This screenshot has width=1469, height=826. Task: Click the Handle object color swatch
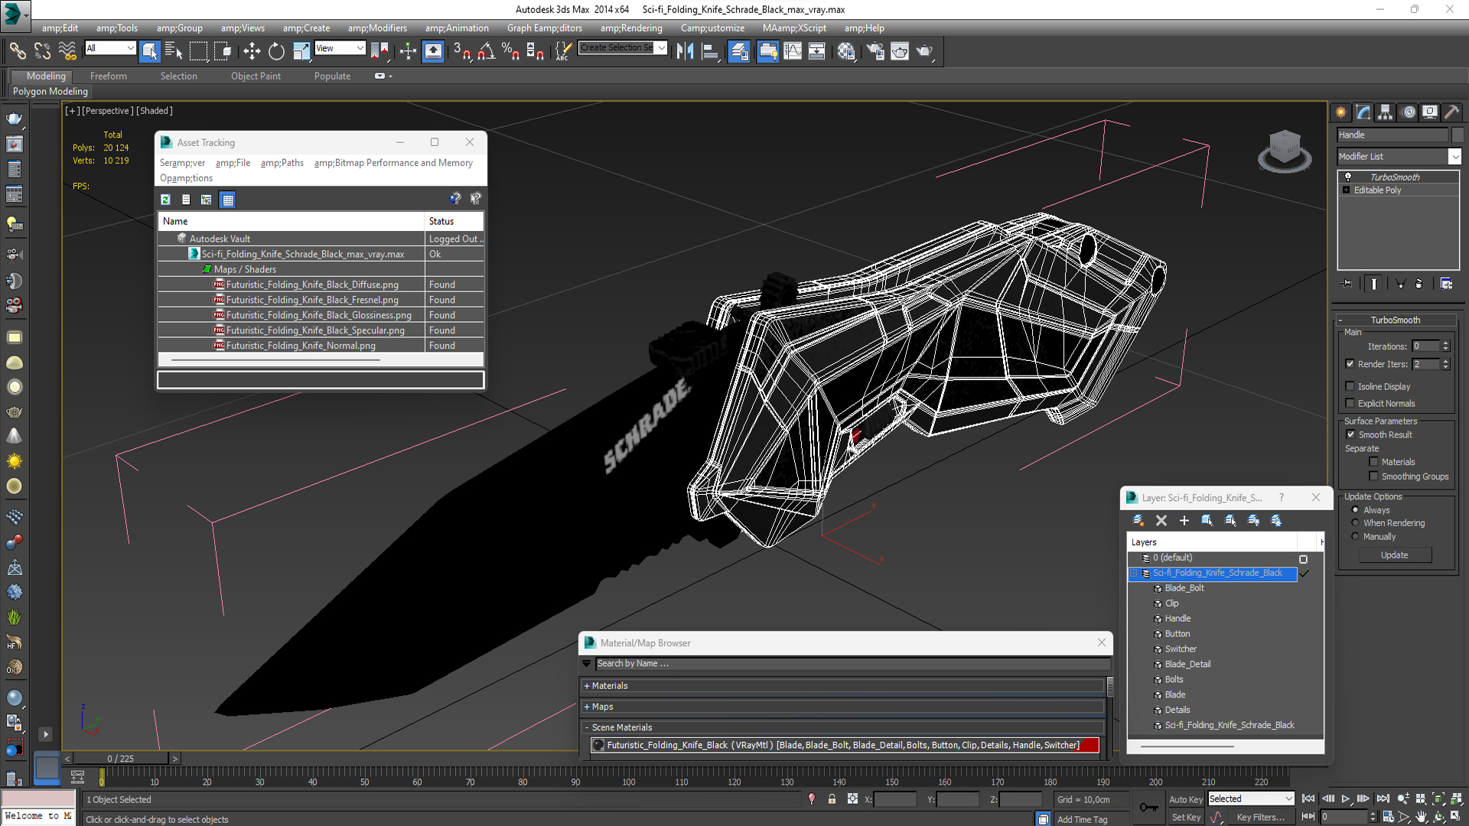[x=1458, y=135]
